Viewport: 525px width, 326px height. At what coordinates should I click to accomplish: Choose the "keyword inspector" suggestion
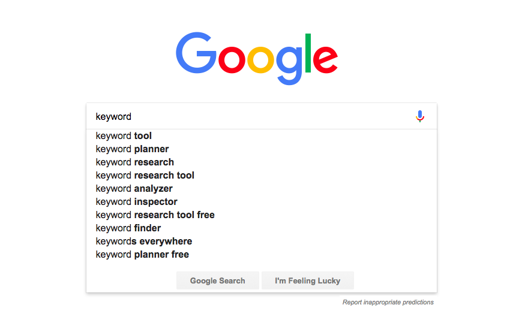tap(262, 201)
